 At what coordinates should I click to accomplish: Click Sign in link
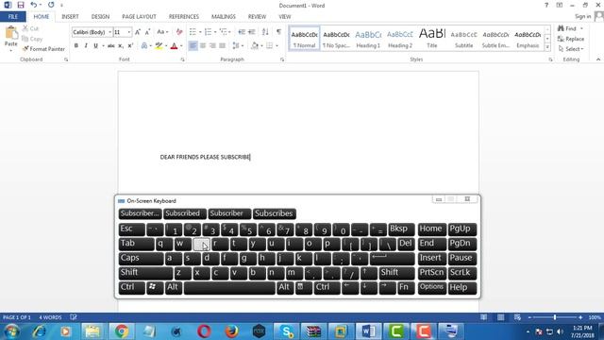coord(582,17)
